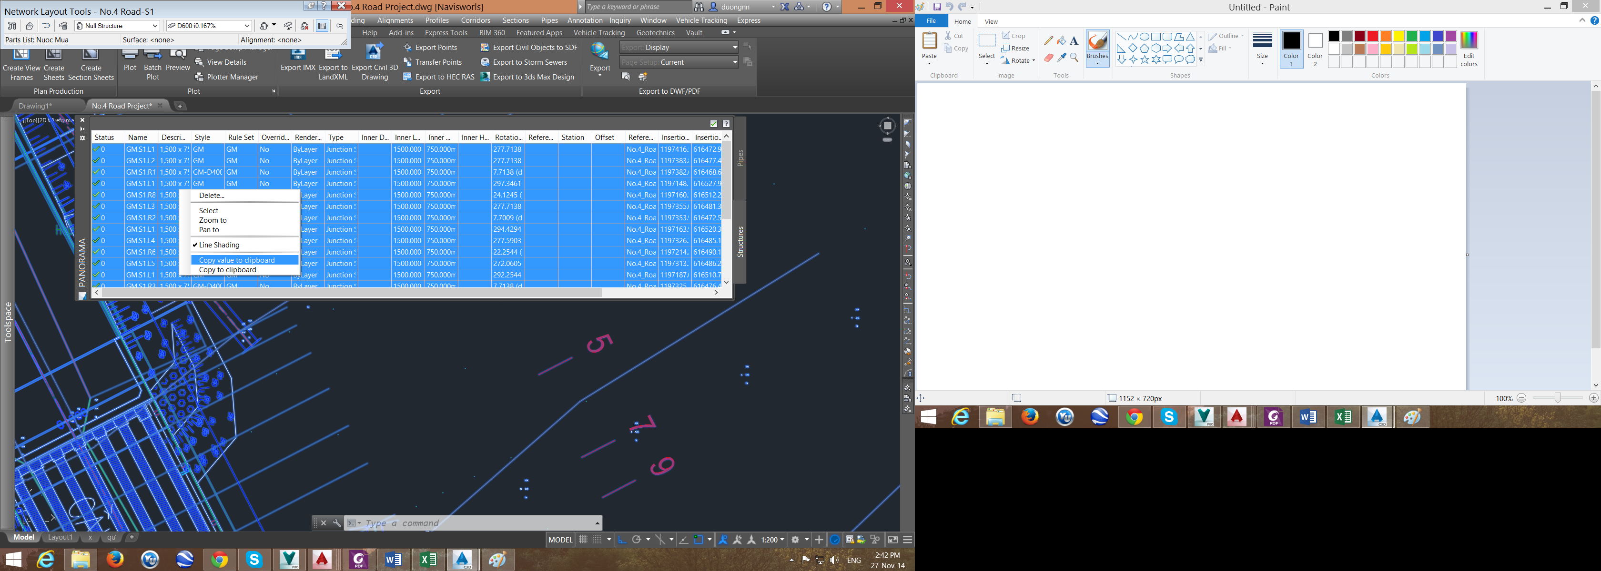
Task: Click Select Alignment icon in Network Layout Tools
Action: click(46, 26)
